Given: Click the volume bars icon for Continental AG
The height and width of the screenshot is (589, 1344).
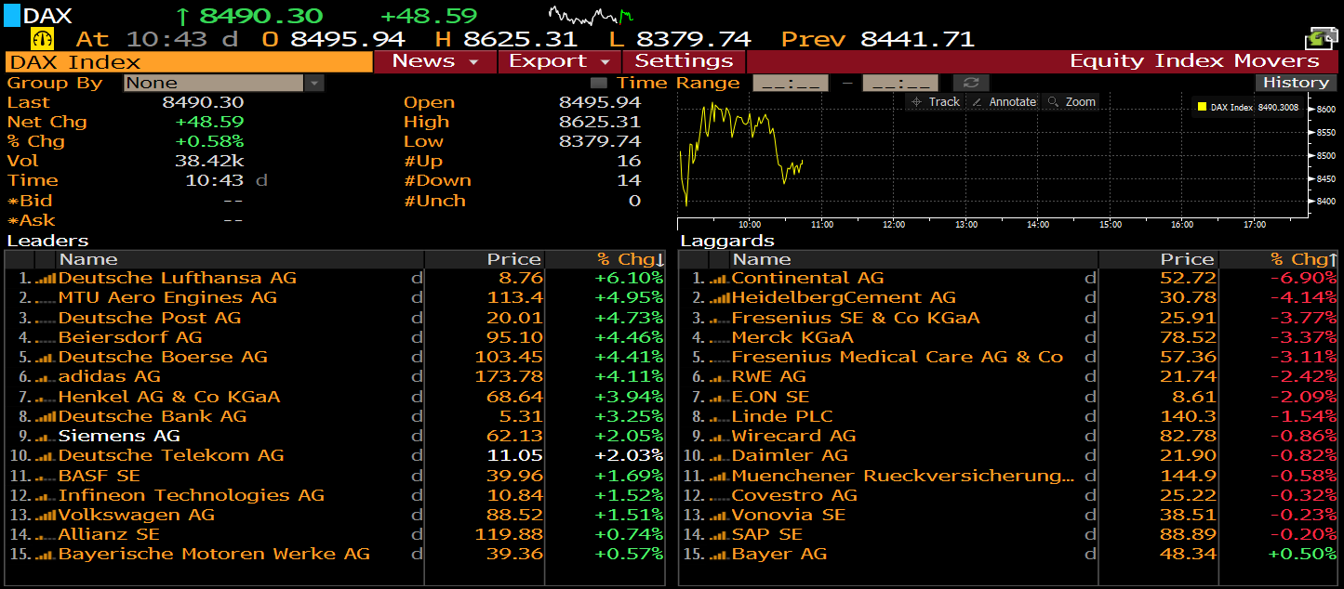Looking at the screenshot, I should (719, 279).
